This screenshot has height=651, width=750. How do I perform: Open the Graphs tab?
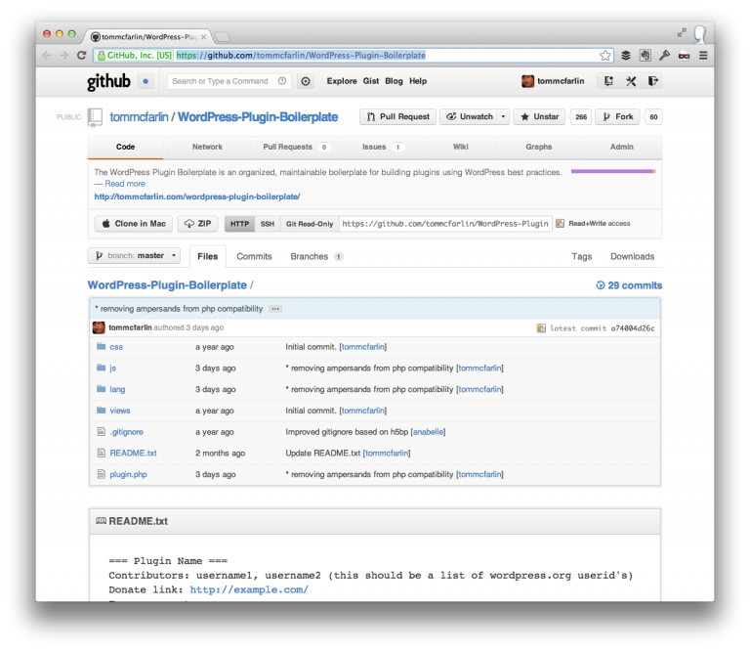click(x=539, y=147)
